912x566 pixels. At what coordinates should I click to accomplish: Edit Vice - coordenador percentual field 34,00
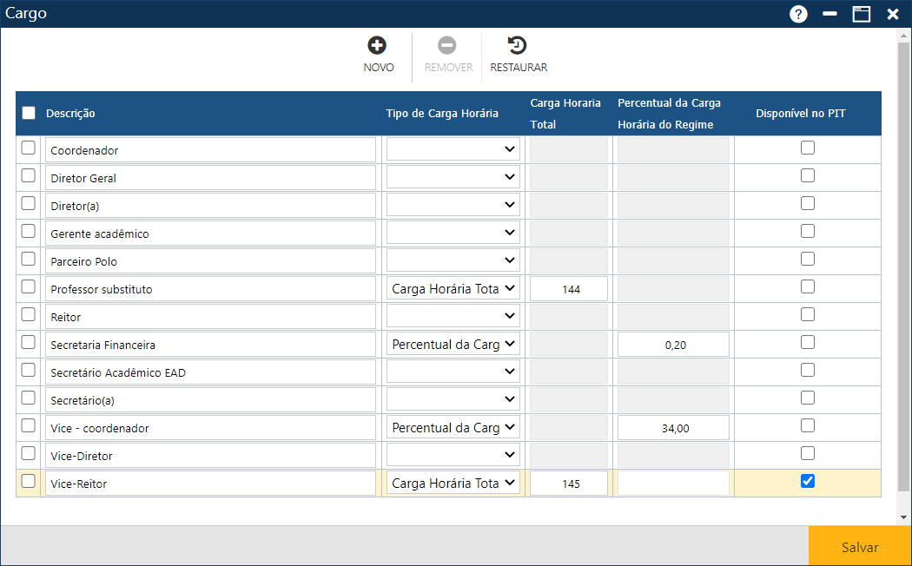(673, 428)
